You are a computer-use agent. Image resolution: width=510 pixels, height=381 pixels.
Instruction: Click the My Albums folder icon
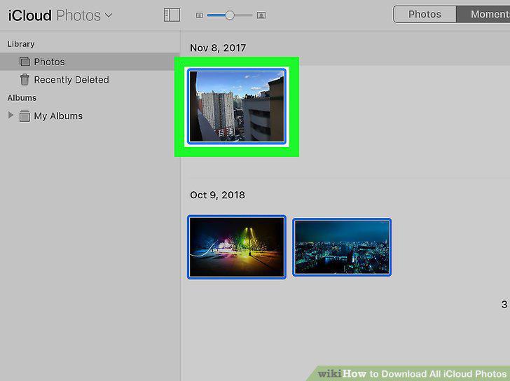click(x=25, y=116)
